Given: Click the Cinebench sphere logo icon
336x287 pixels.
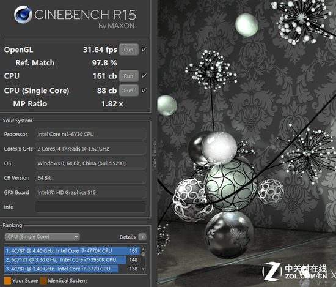Looking at the screenshot, I should point(23,15).
